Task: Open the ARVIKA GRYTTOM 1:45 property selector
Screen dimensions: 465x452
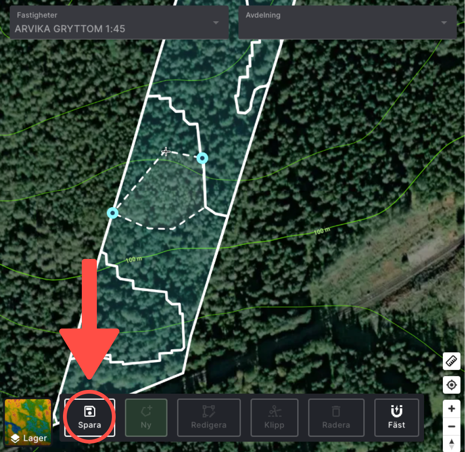Action: (x=119, y=22)
